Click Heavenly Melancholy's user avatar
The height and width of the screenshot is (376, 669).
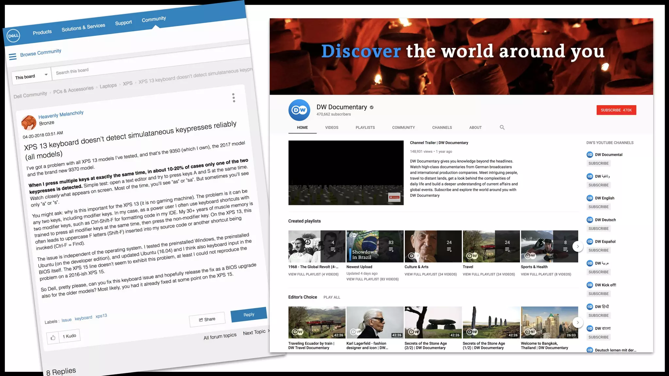tap(29, 122)
